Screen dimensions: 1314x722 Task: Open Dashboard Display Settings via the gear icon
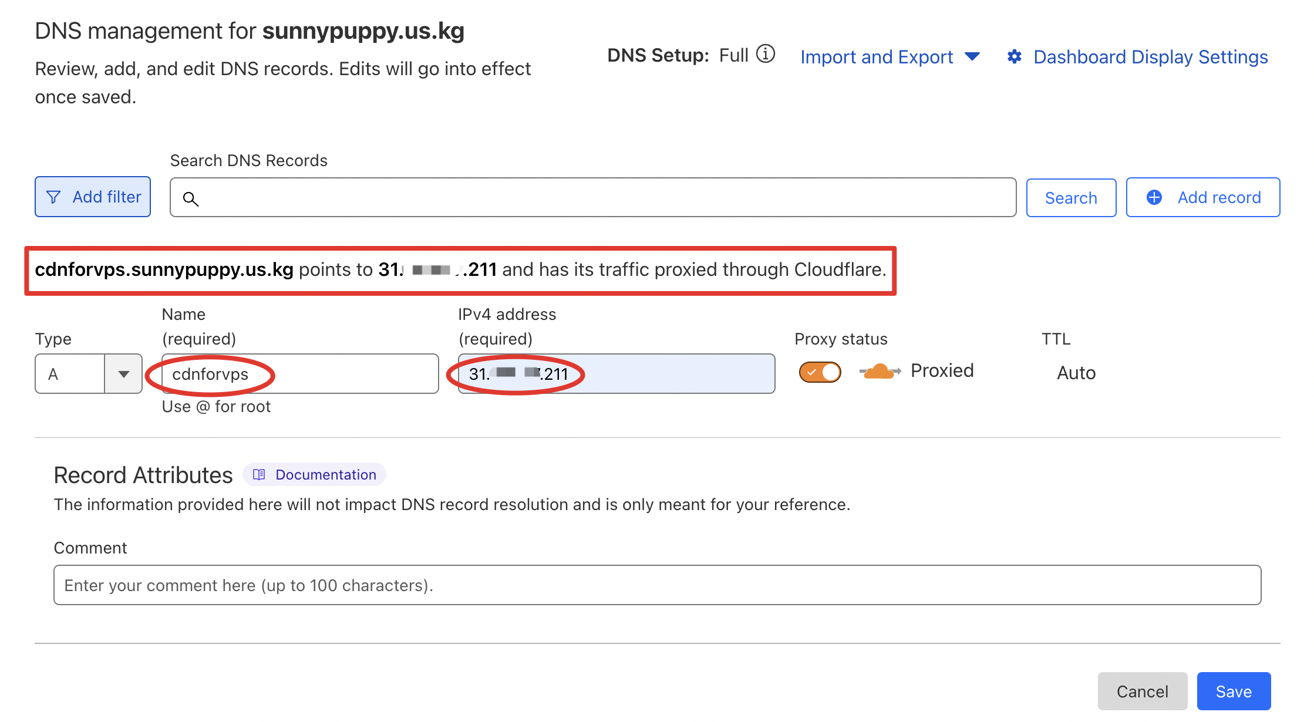click(x=1015, y=56)
